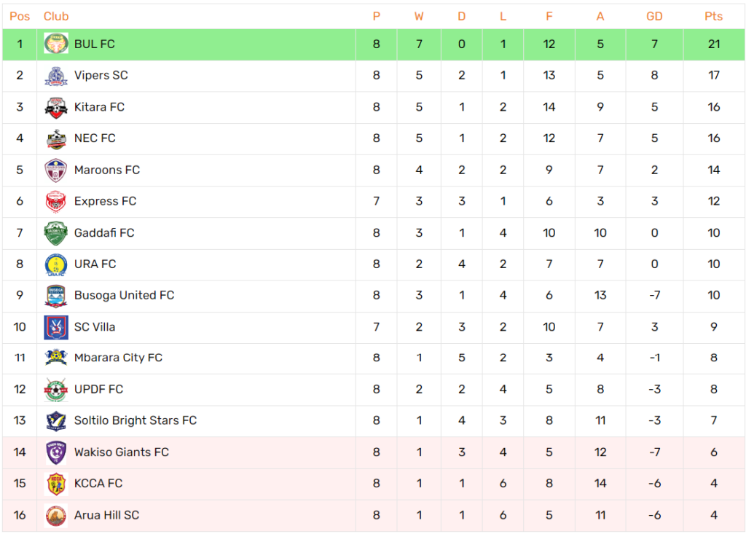
Task: Sort table by Pts column header
Action: (713, 16)
